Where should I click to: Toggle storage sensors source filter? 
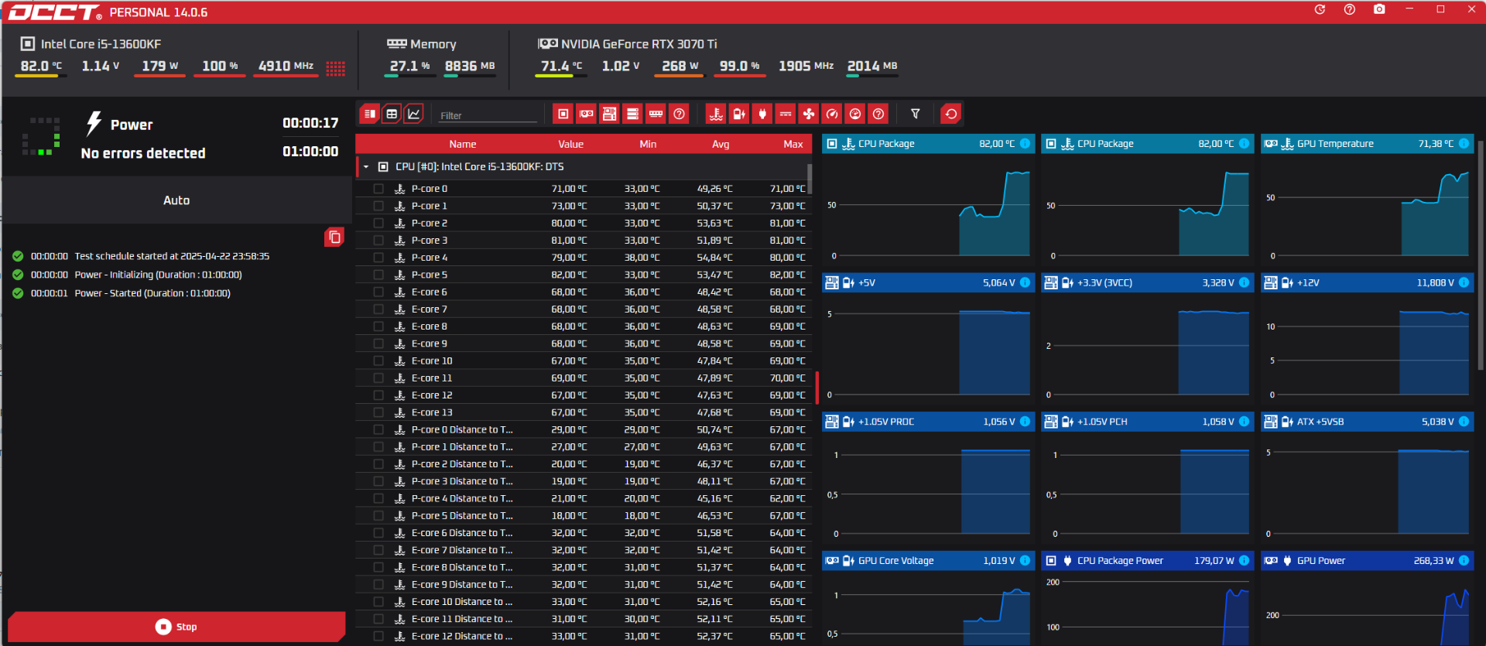[633, 115]
